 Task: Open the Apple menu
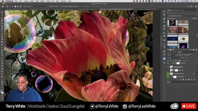pyautogui.click(x=3, y=1)
